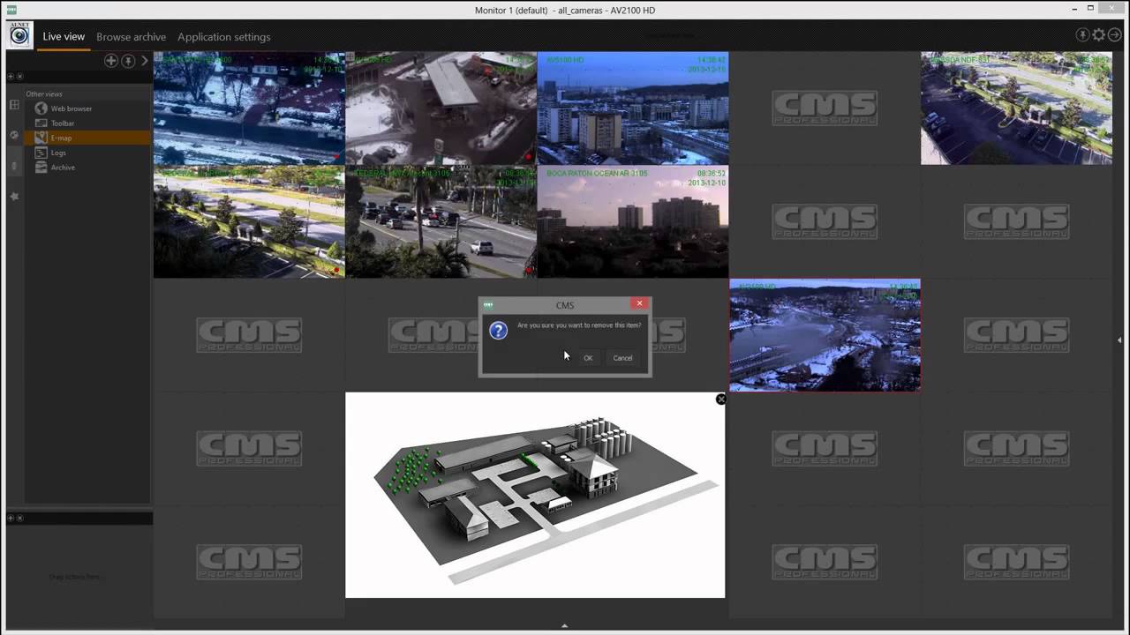
Task: Expand the right side panel arrow
Action: coord(1119,340)
